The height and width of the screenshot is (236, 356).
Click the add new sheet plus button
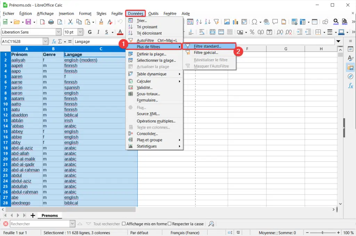point(33,215)
